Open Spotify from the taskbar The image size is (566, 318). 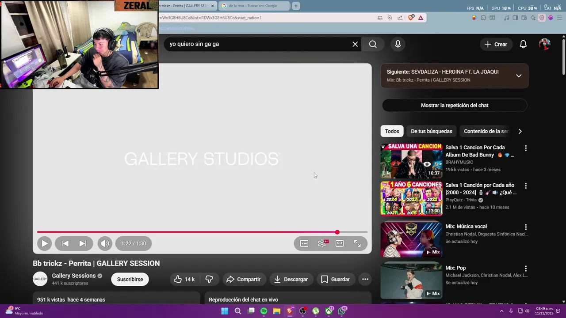(x=264, y=311)
